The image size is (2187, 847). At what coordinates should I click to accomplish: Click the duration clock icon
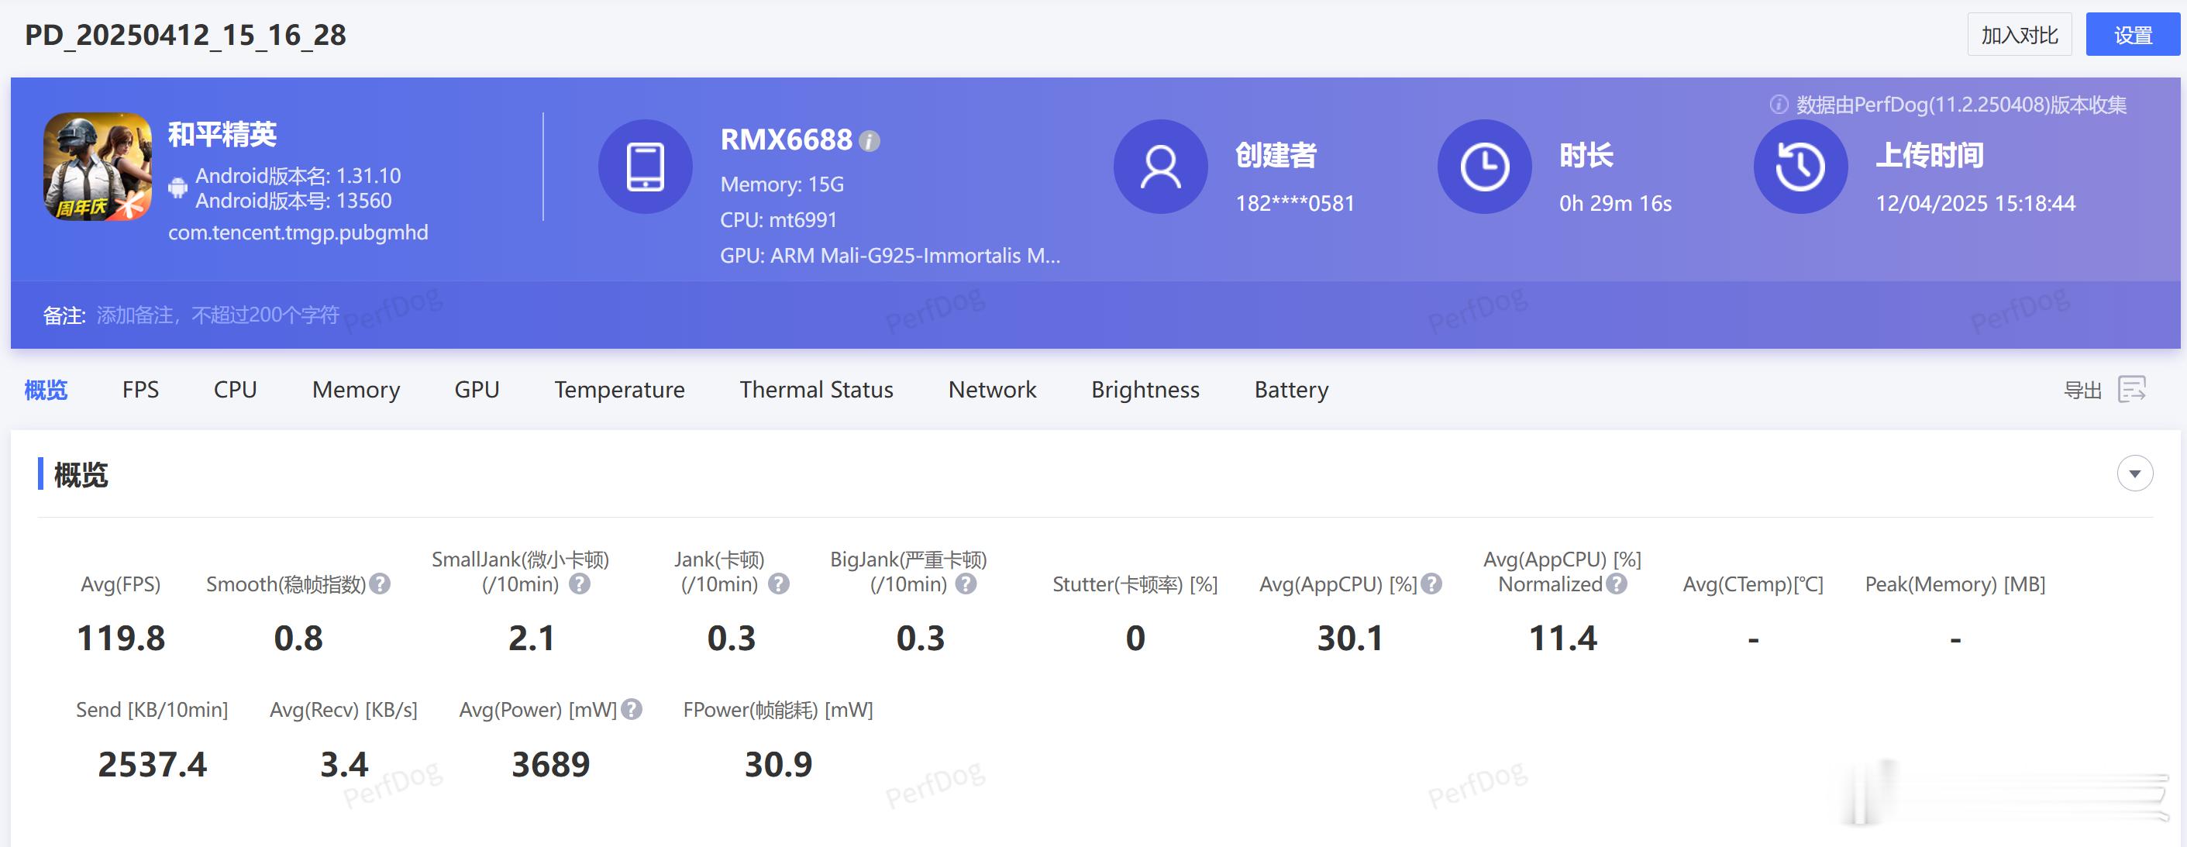[1484, 167]
